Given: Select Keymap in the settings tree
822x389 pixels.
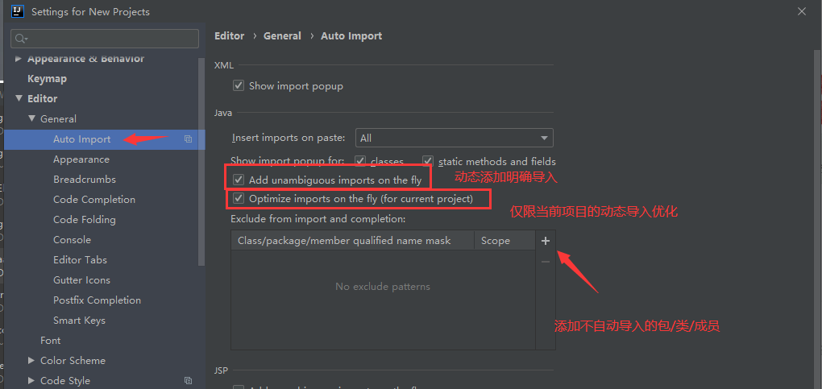Looking at the screenshot, I should [47, 79].
